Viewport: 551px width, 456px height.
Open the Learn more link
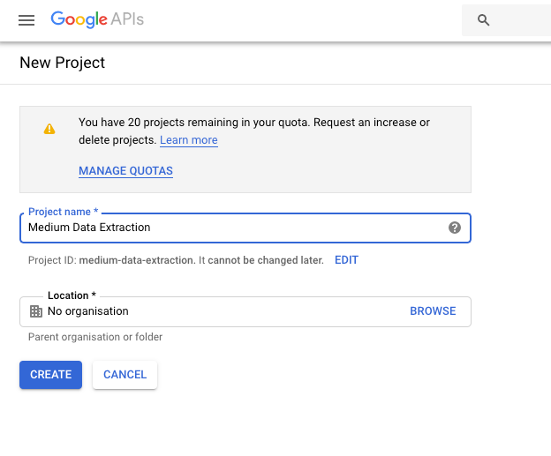point(189,140)
